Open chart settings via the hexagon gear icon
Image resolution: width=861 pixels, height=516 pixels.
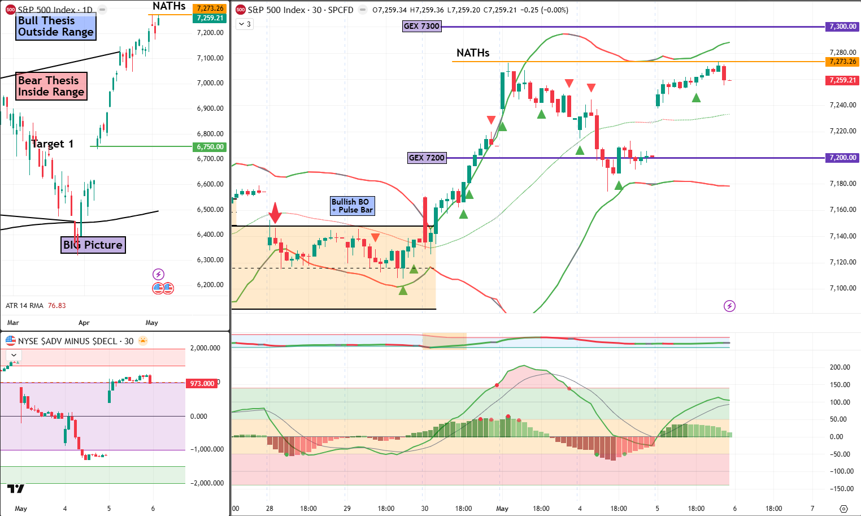click(843, 509)
